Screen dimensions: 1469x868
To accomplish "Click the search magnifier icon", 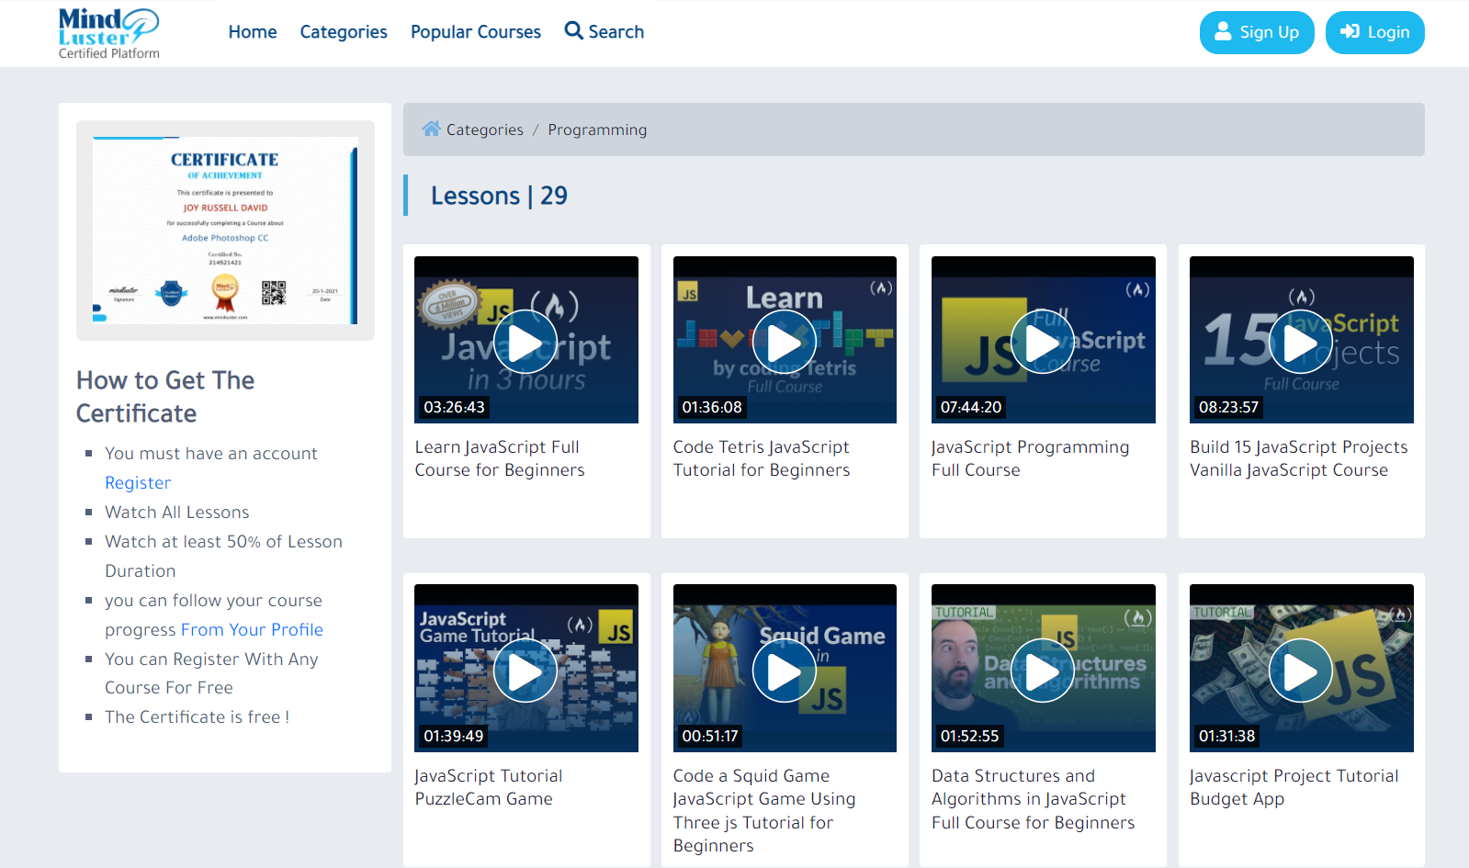I will 573,31.
